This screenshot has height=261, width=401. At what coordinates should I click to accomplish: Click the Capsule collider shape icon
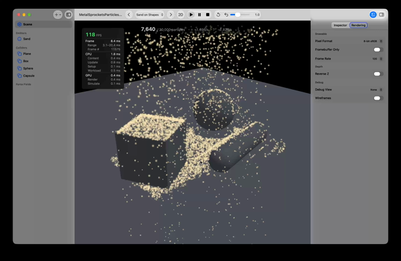19,76
